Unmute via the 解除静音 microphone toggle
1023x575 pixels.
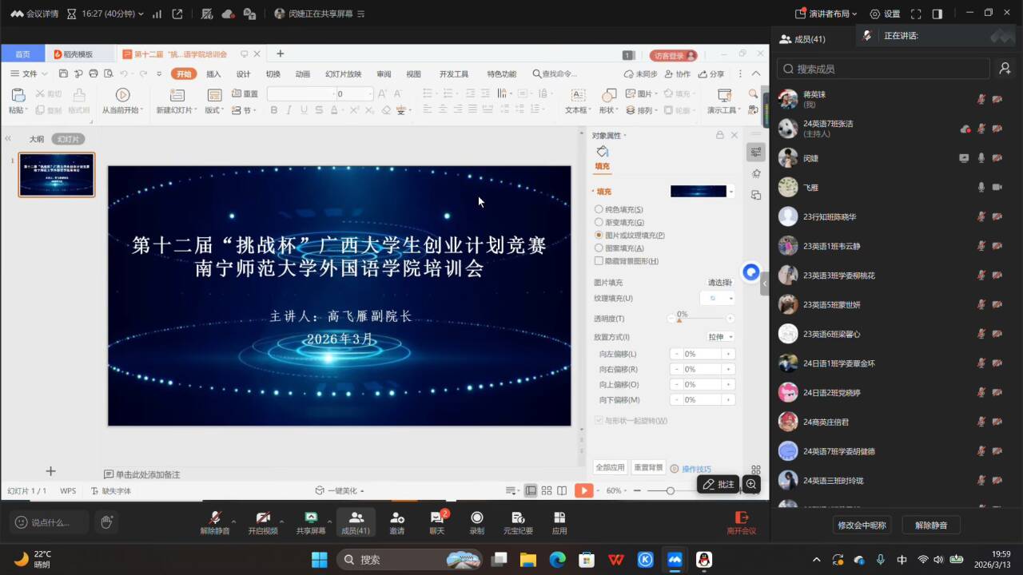[214, 521]
